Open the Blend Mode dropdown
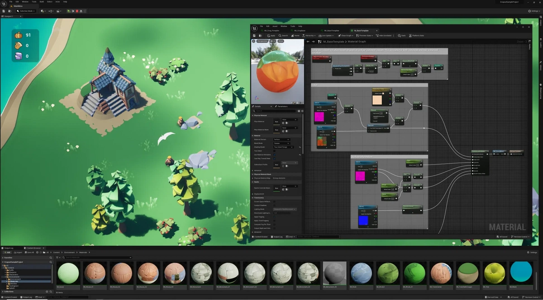This screenshot has height=300, width=543. pos(281,143)
